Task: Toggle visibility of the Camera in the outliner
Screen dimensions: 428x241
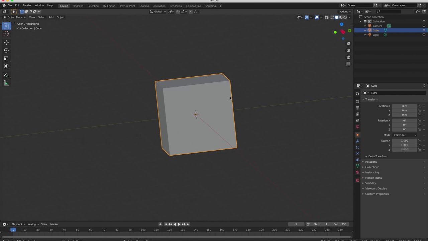Action: point(424,26)
